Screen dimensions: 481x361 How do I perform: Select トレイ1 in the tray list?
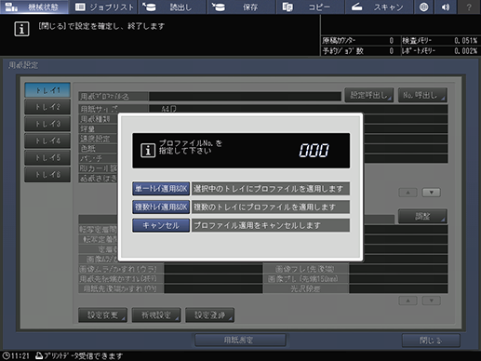point(47,90)
